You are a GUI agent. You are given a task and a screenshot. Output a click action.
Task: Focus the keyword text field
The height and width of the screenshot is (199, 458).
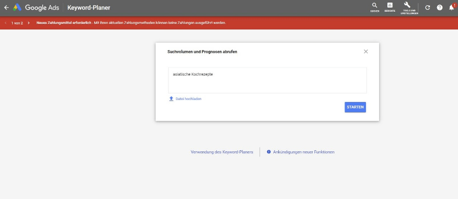coord(267,80)
